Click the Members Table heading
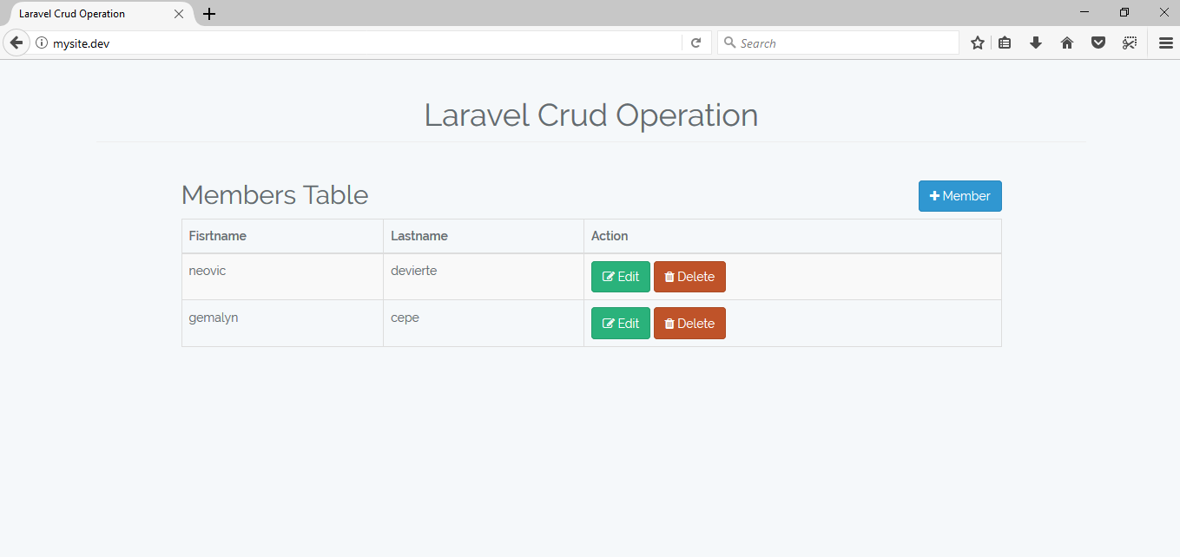This screenshot has height=557, width=1180. pyautogui.click(x=274, y=195)
